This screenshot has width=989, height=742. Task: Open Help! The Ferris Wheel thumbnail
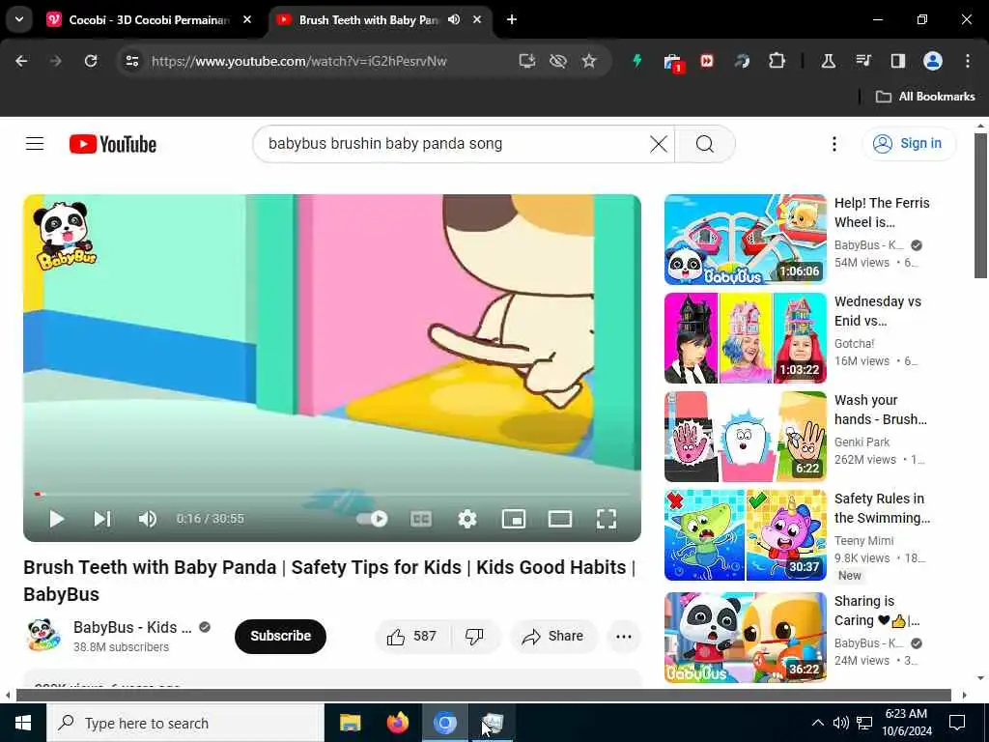click(745, 240)
